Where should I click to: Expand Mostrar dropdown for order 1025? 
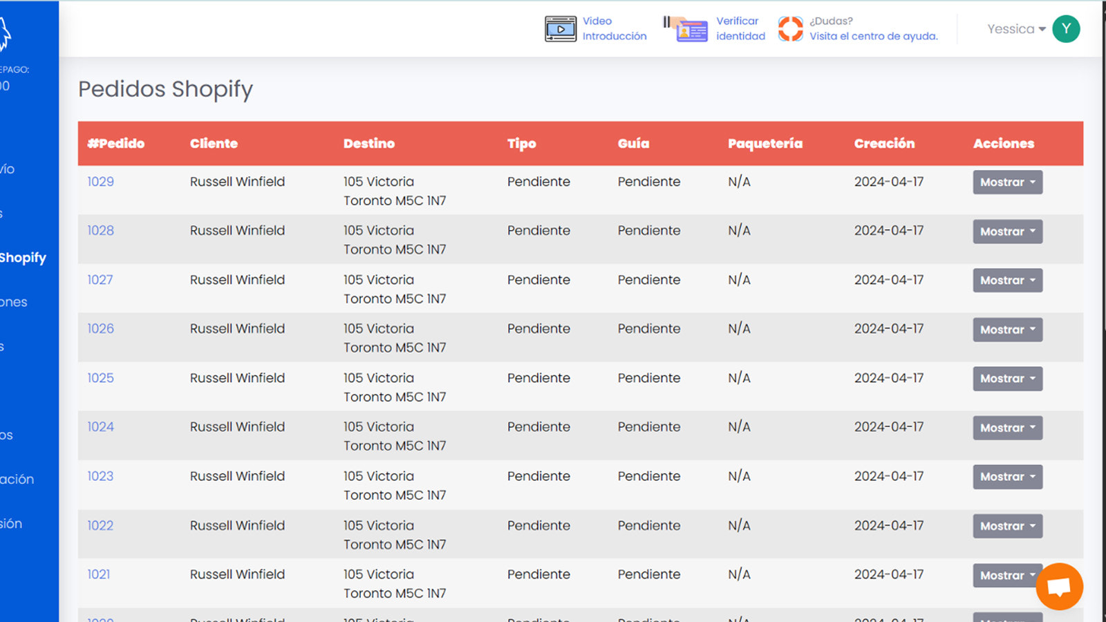tap(1007, 379)
